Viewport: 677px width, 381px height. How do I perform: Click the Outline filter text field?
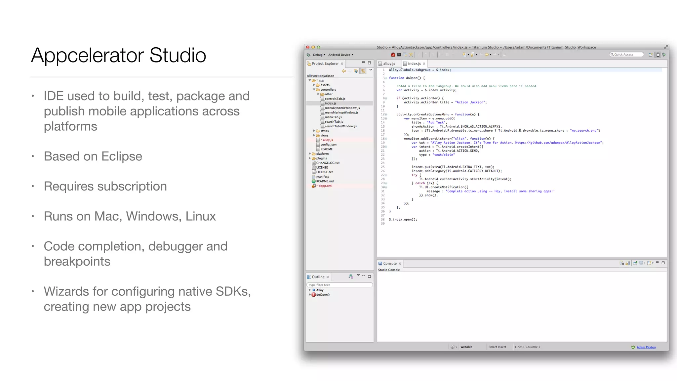339,285
